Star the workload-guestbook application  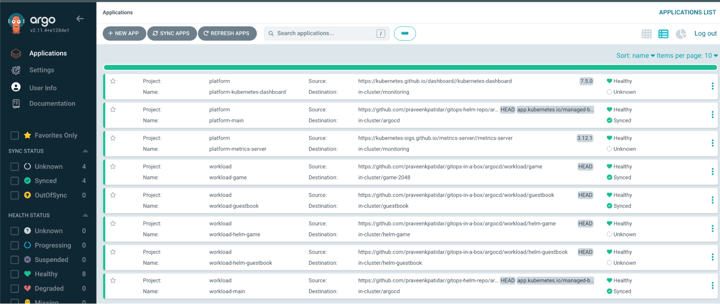coord(113,195)
